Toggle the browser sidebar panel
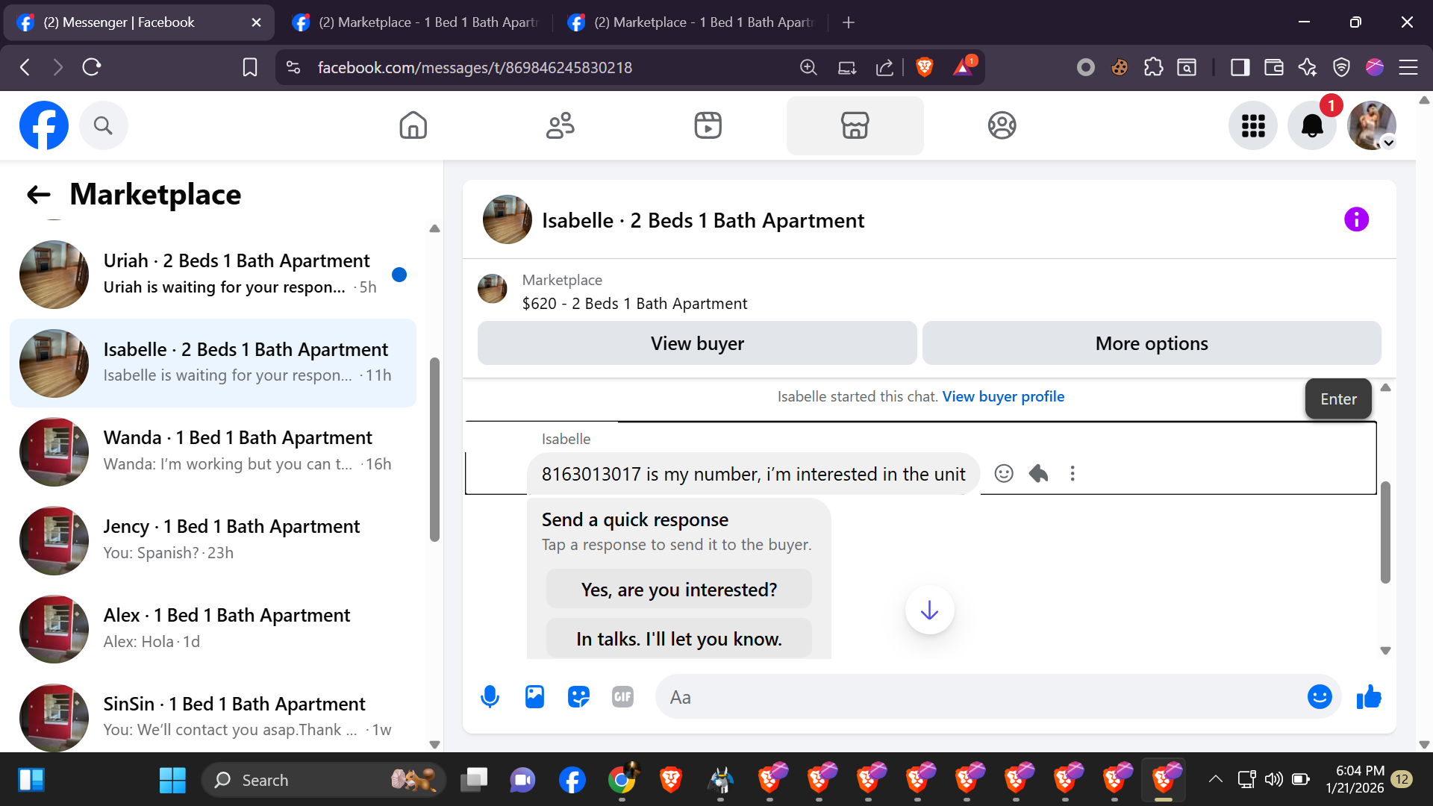Viewport: 1433px width, 806px height. [x=1240, y=67]
